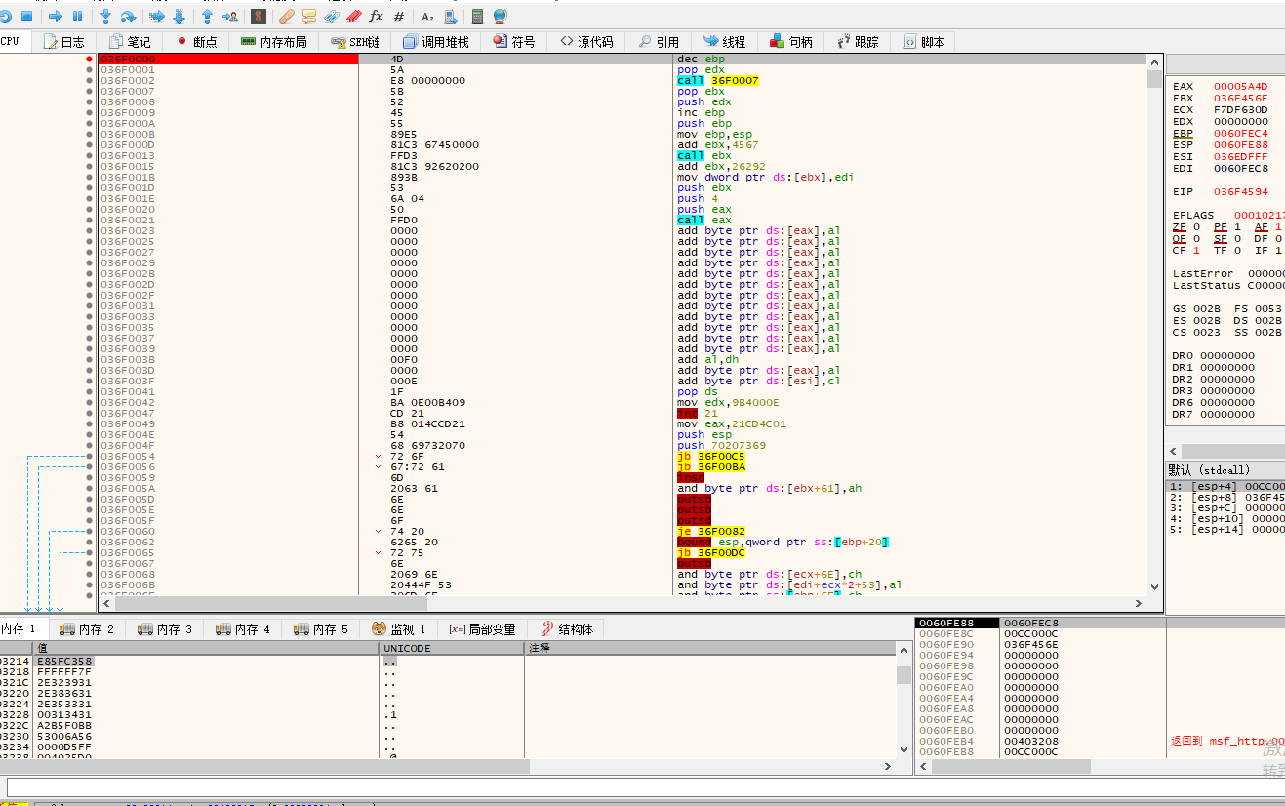This screenshot has width=1285, height=806.
Task: Switch to dump tab 内存 2
Action: coord(87,629)
